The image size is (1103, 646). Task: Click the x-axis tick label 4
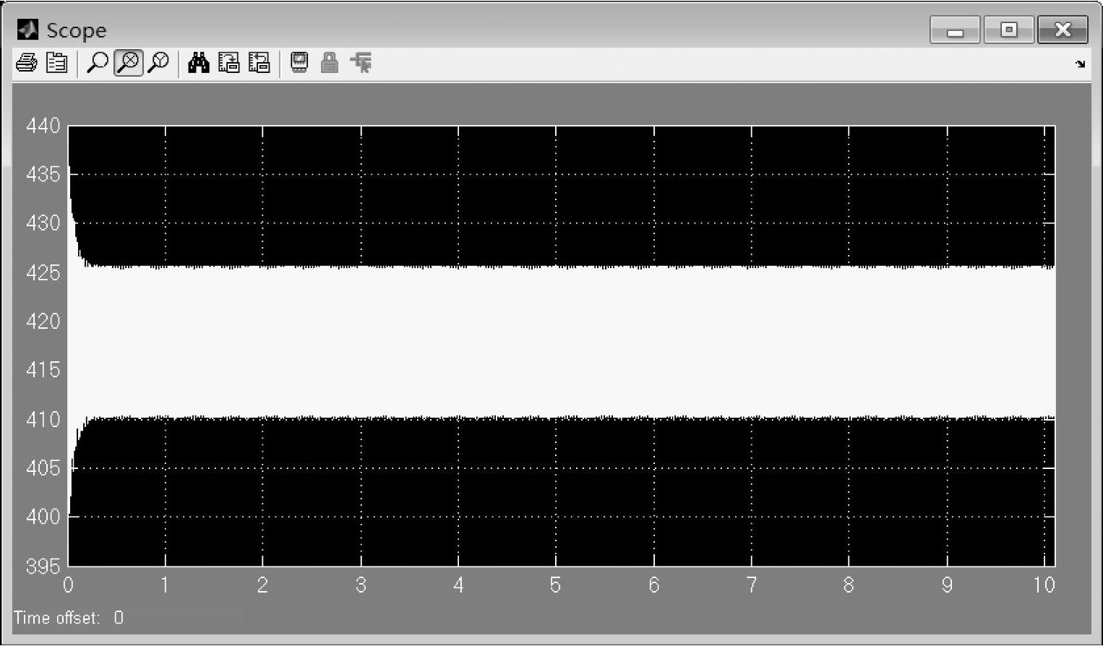tap(458, 585)
